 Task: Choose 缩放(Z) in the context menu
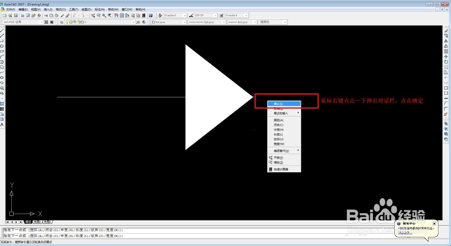[x=284, y=162]
